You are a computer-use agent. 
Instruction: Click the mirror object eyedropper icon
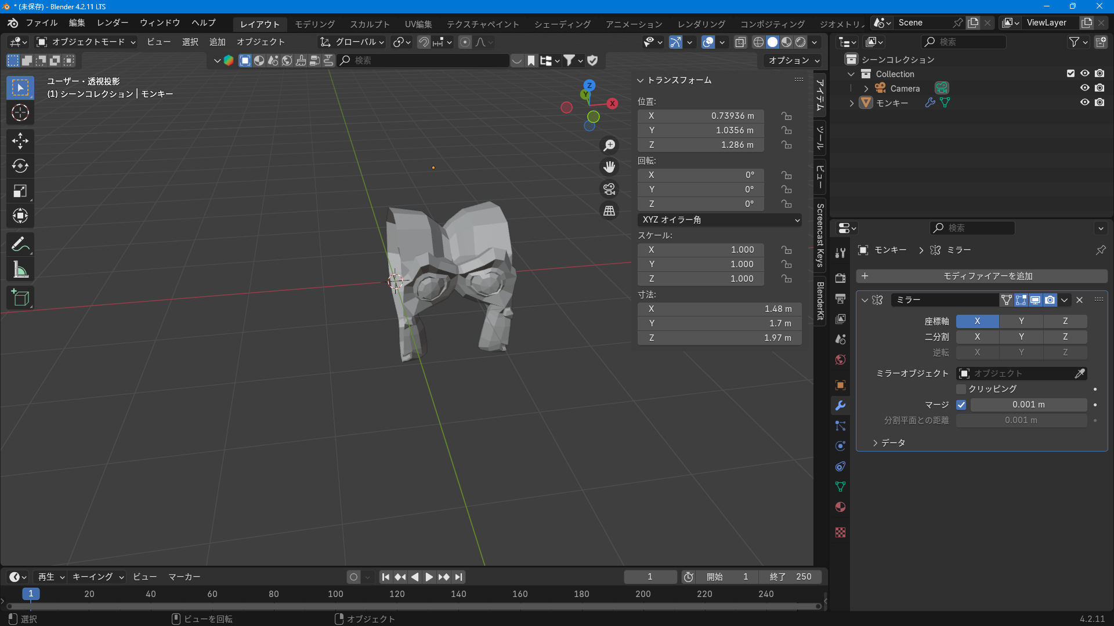point(1080,373)
